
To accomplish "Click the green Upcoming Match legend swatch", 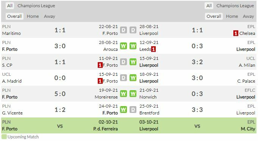I will (x=4, y=137).
